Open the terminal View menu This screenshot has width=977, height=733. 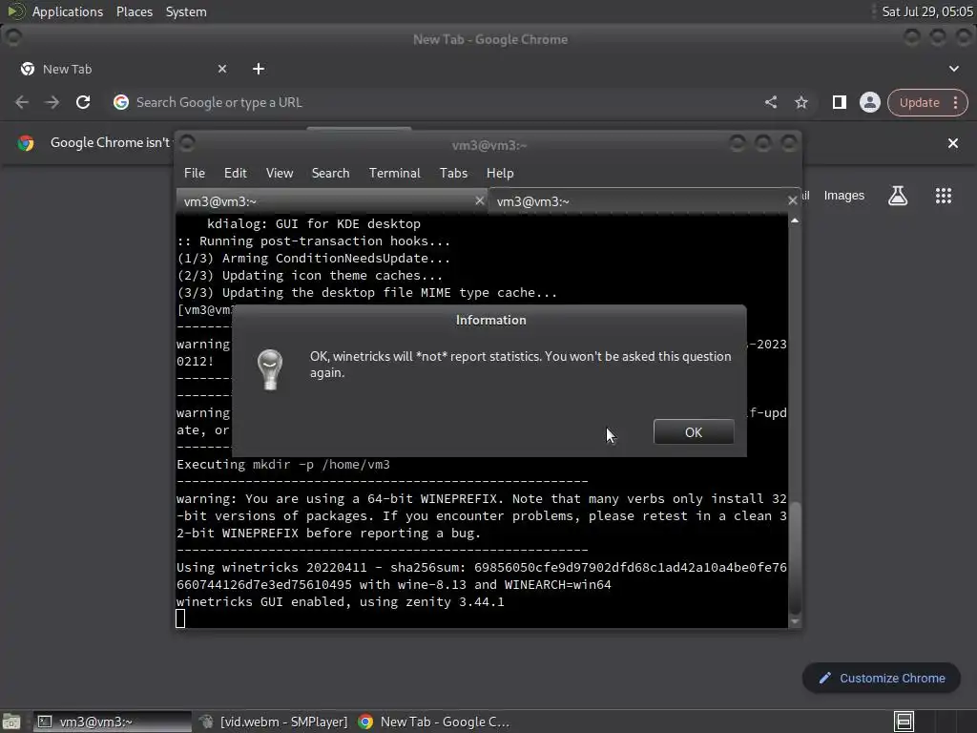pos(280,174)
